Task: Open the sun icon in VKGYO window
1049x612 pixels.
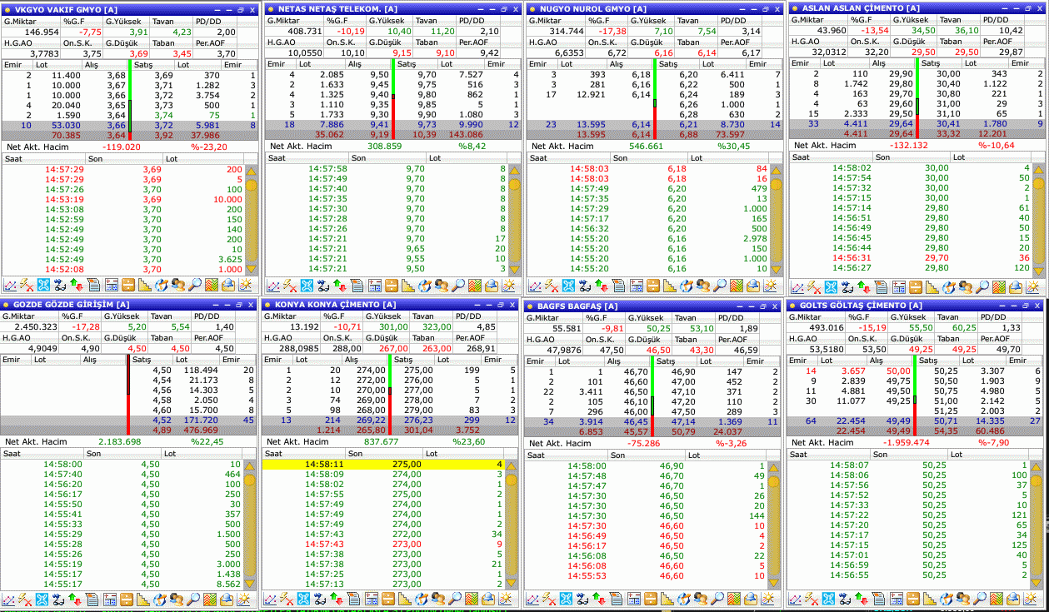Action: [246, 286]
